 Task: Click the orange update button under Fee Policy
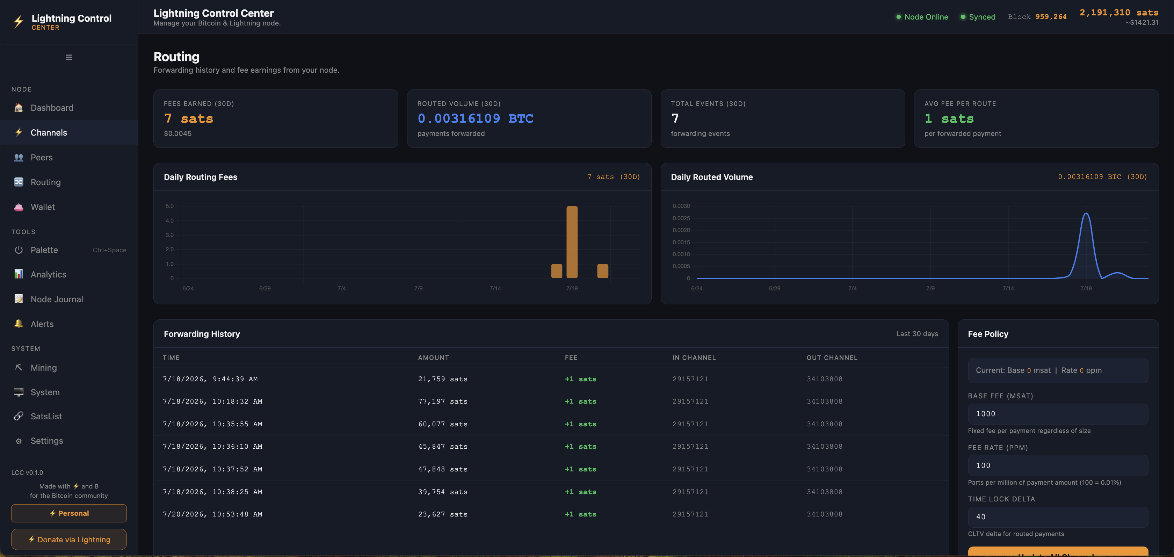coord(1058,551)
